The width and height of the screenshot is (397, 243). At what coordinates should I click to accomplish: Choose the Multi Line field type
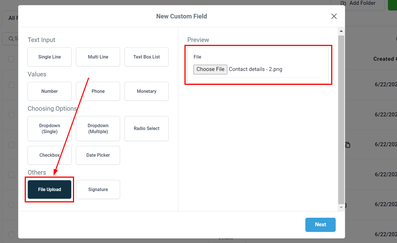coord(98,57)
